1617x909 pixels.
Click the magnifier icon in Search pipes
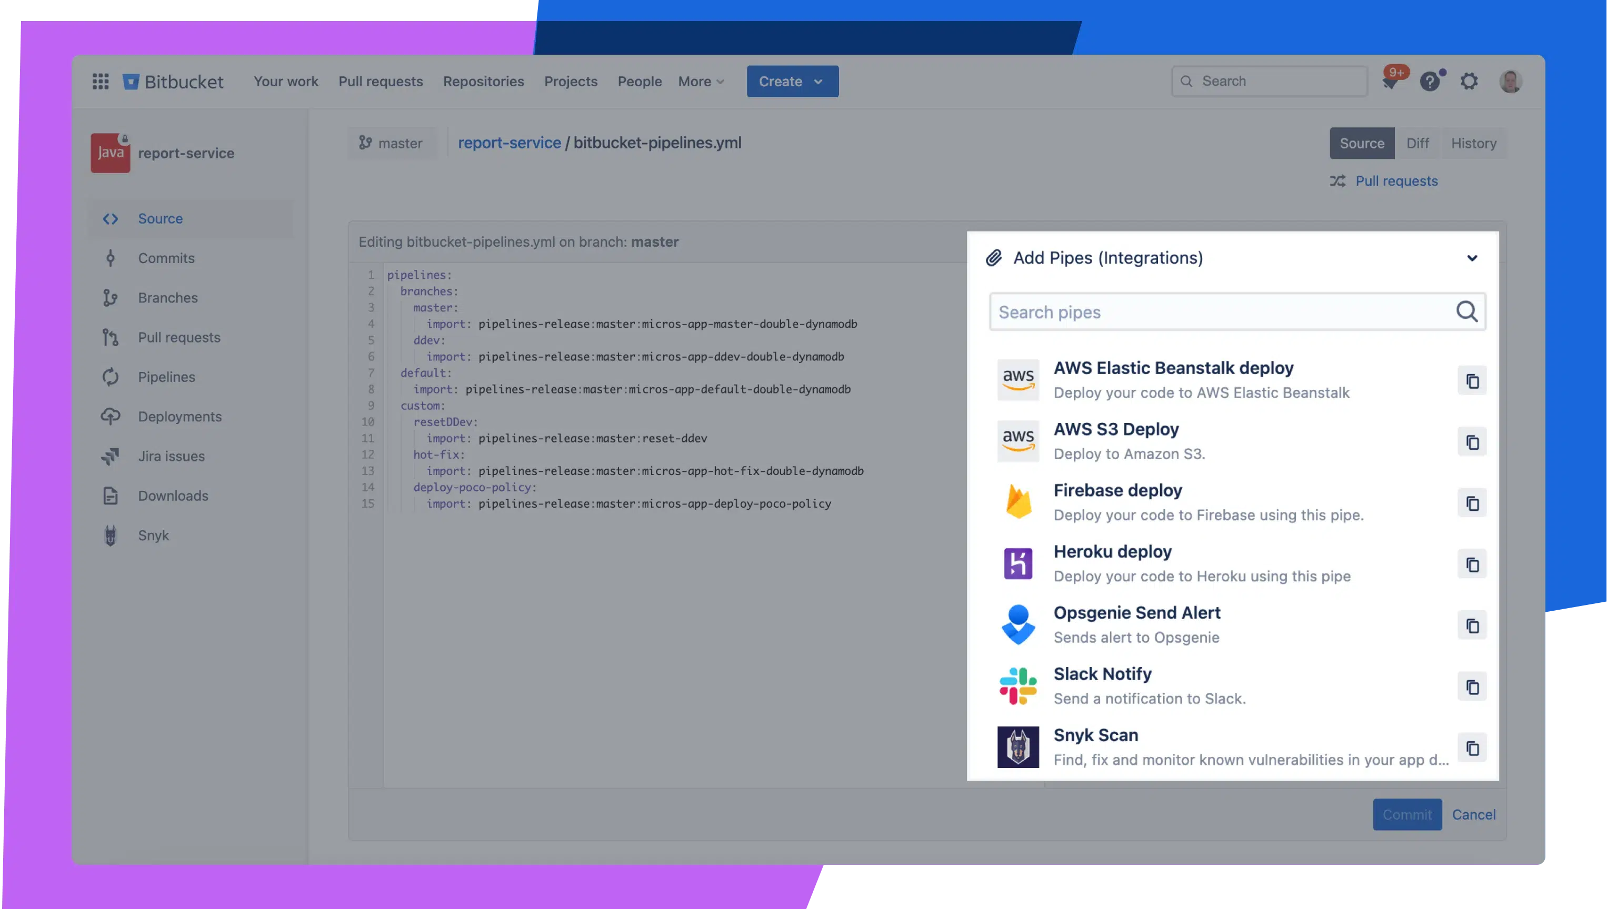point(1467,311)
